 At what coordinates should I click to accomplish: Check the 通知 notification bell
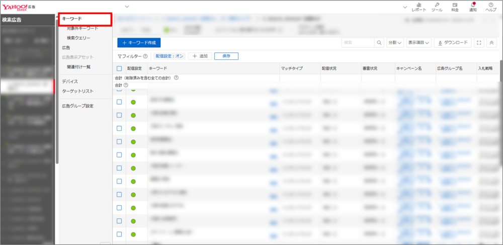tap(472, 7)
